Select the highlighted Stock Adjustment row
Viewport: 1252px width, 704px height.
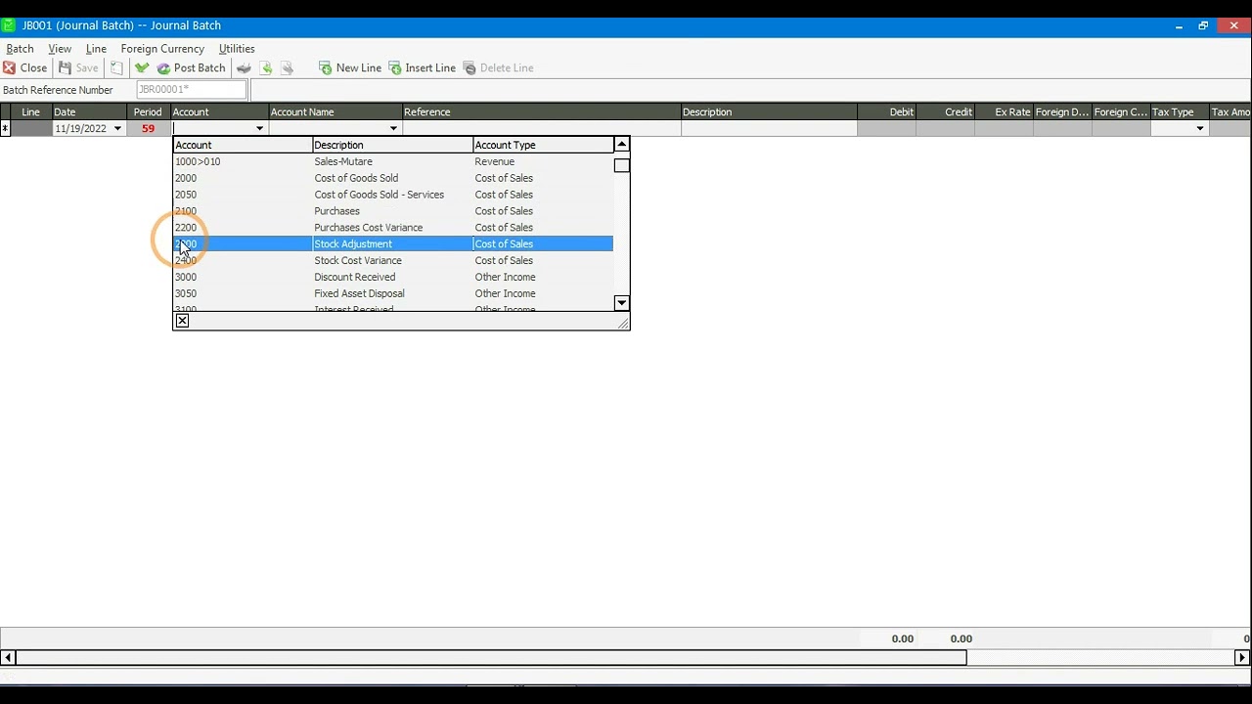coord(393,244)
